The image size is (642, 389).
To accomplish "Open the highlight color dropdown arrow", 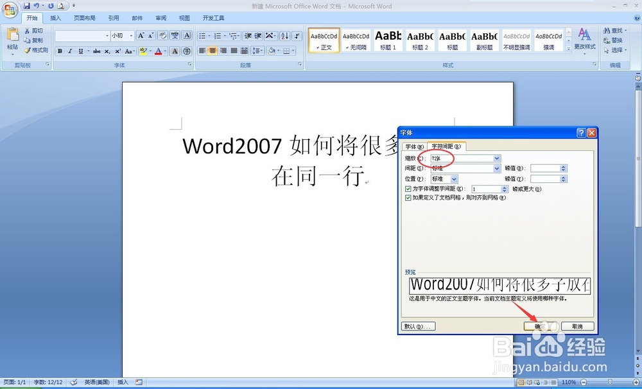I will [x=150, y=51].
